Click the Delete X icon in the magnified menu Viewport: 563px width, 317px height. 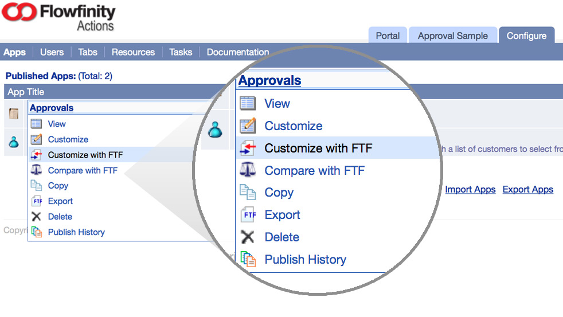[248, 237]
